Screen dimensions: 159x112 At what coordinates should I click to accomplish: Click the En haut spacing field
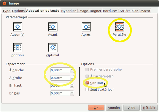click(60, 85)
